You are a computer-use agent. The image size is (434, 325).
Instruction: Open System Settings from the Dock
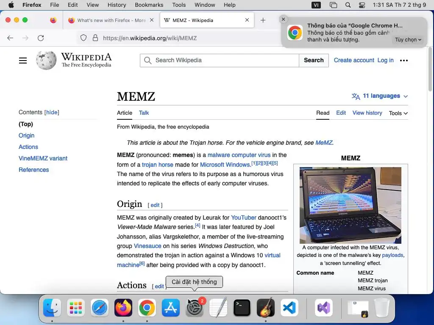pos(195,308)
